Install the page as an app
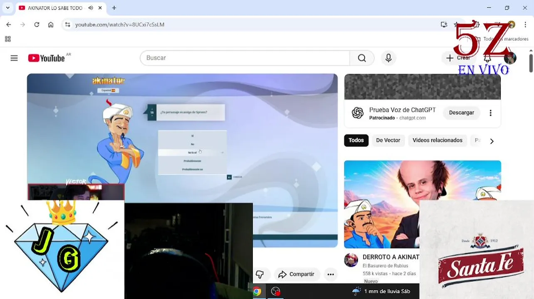 [444, 25]
